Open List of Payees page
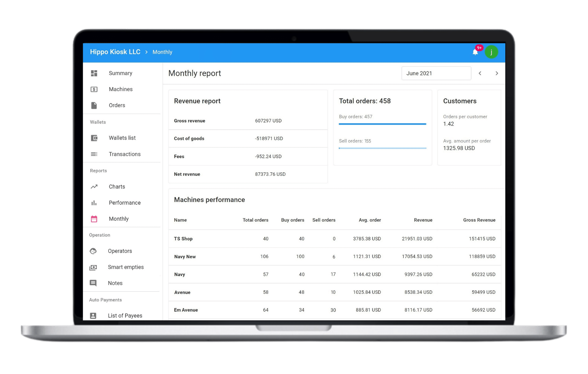Viewport: 588px width, 374px height. [125, 316]
